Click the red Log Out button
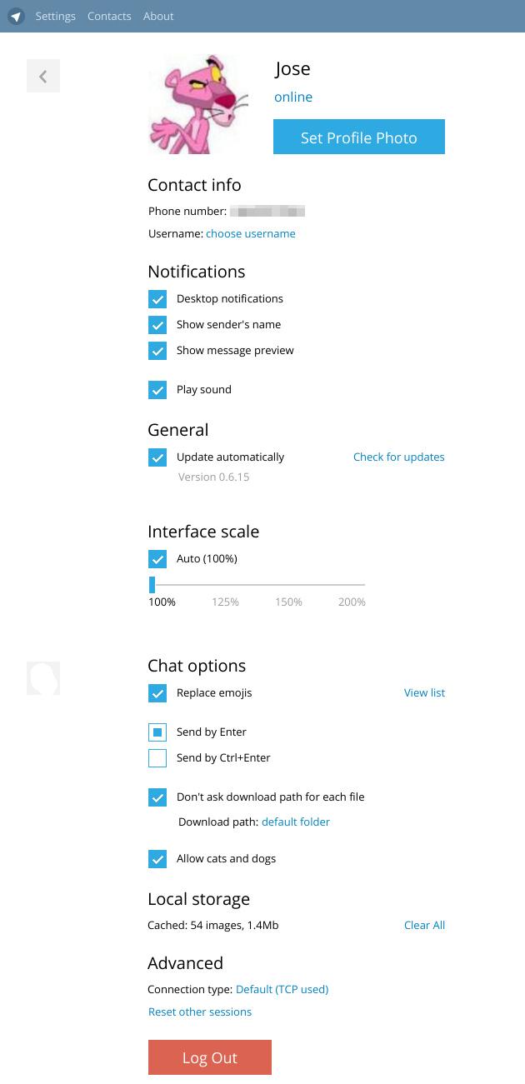 click(210, 1057)
